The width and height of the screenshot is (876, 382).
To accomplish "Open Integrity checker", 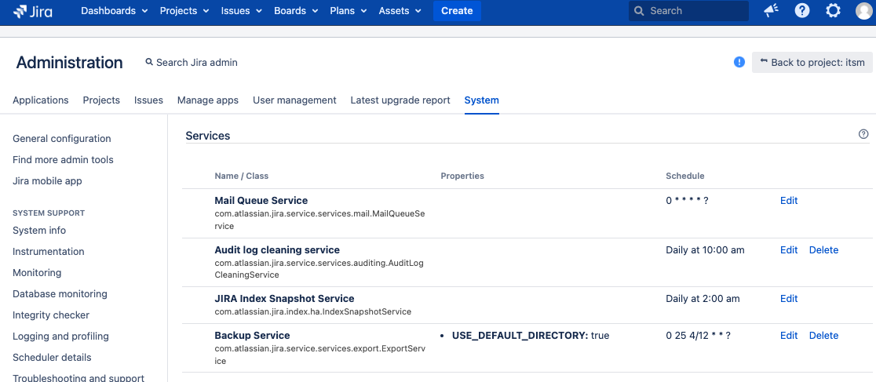I will (51, 315).
